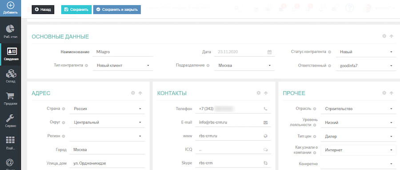Click gear next to Статус контрагента label

point(329,52)
